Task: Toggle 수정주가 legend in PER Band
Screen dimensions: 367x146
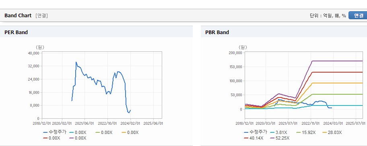Action: [55, 132]
